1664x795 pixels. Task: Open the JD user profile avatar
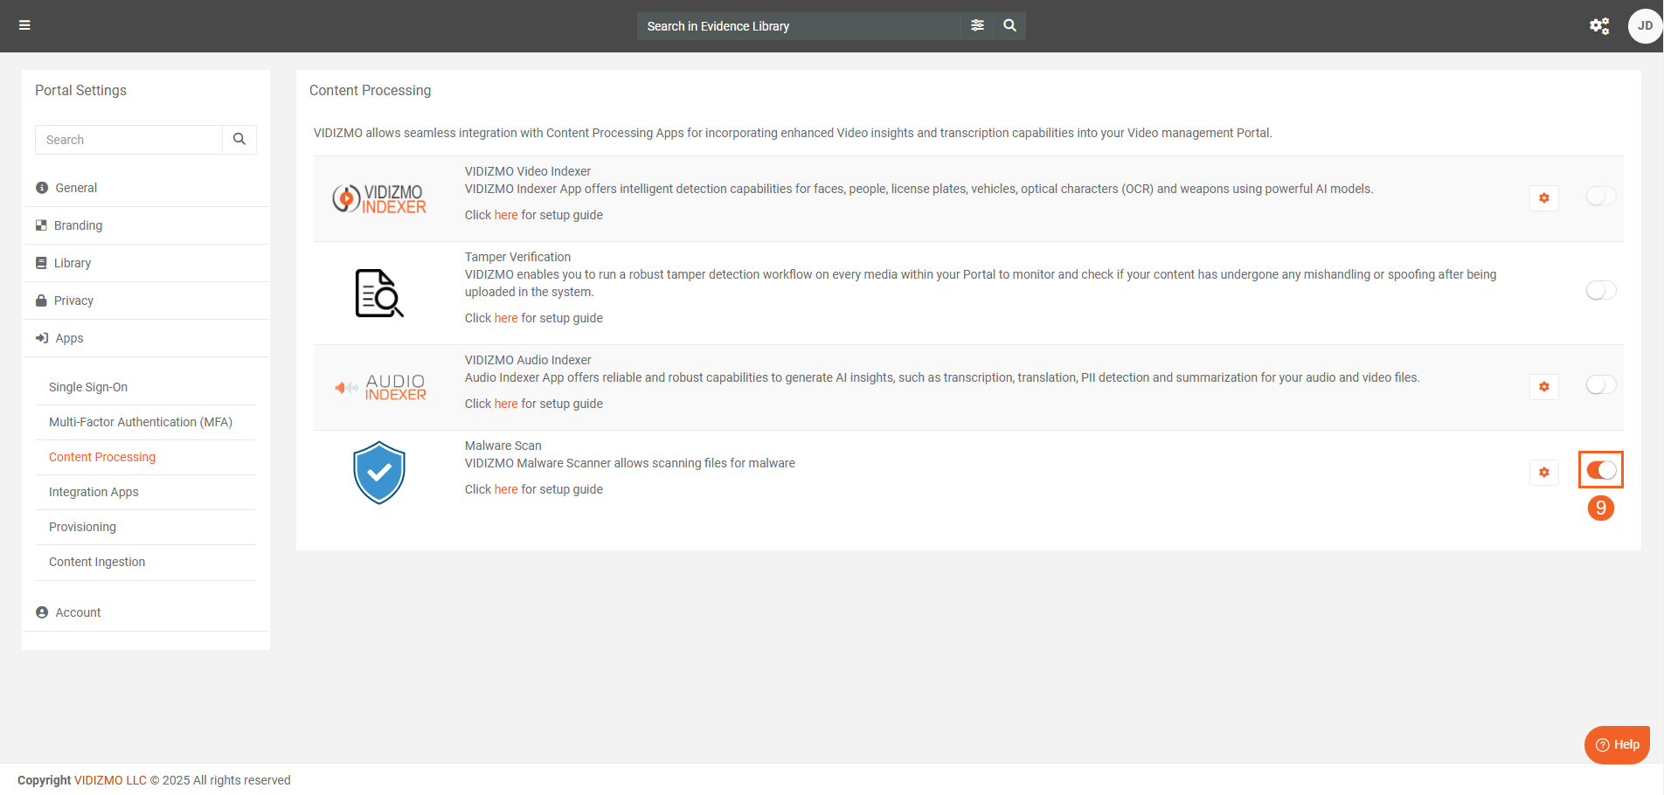[1644, 25]
